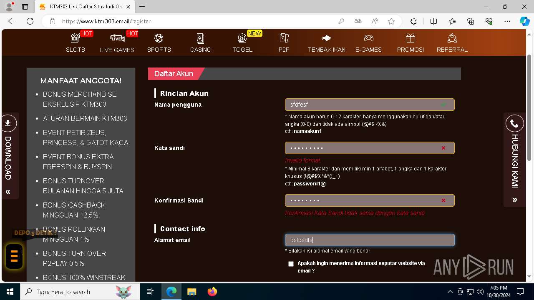This screenshot has height=300, width=534.
Task: Click the site information lock icon
Action: tap(53, 21)
